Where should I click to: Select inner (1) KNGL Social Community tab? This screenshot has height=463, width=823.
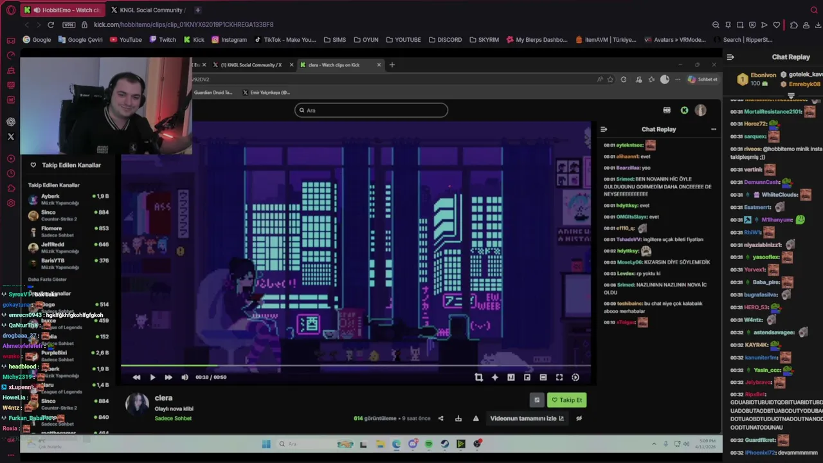[x=252, y=65]
